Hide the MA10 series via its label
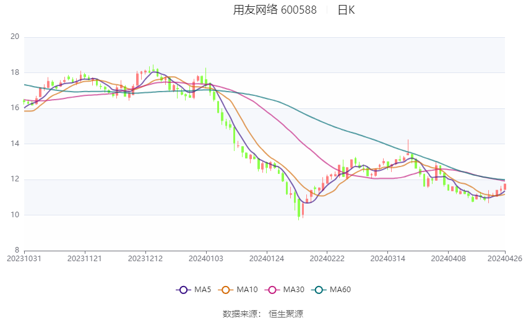 [x=247, y=290]
